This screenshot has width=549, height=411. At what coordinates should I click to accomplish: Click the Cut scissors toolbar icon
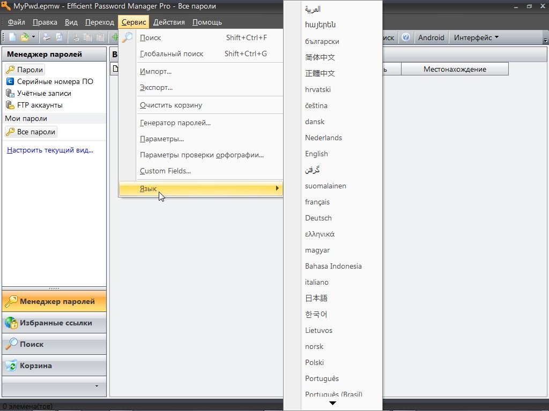(x=76, y=37)
